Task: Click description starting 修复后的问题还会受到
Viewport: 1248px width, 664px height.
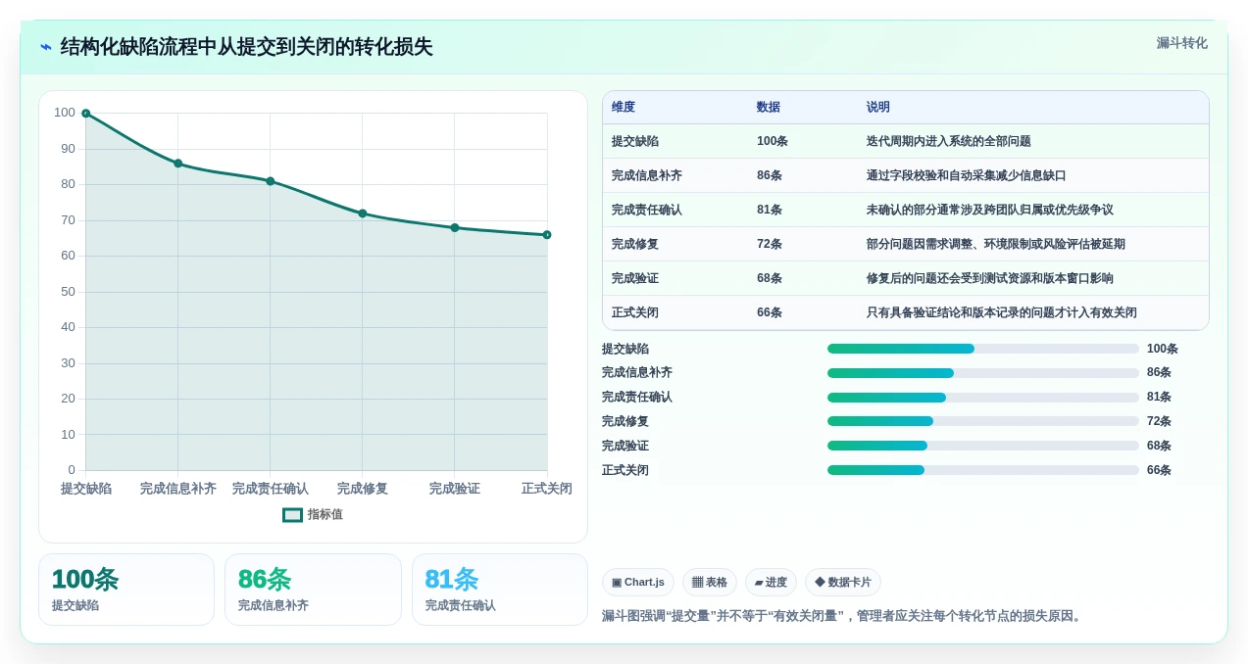Action: pos(990,278)
